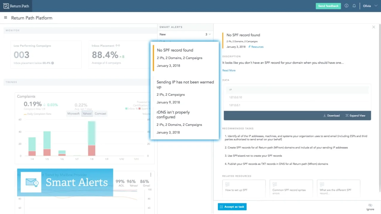The width and height of the screenshot is (381, 214).
Task: Click the 1/8 complaints bar
Action: (92, 139)
